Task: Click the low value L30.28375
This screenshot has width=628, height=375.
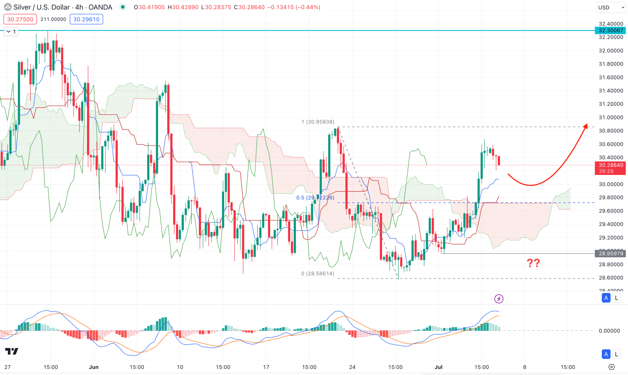Action: tap(216, 7)
